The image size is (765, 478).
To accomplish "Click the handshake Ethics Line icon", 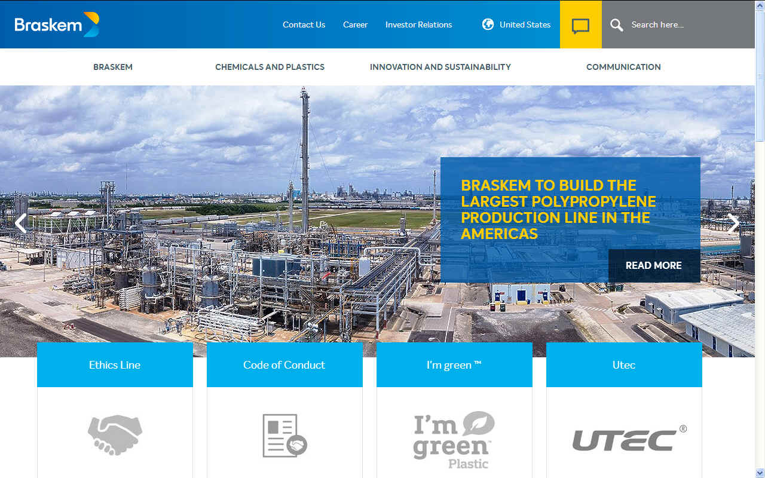I will coord(115,434).
